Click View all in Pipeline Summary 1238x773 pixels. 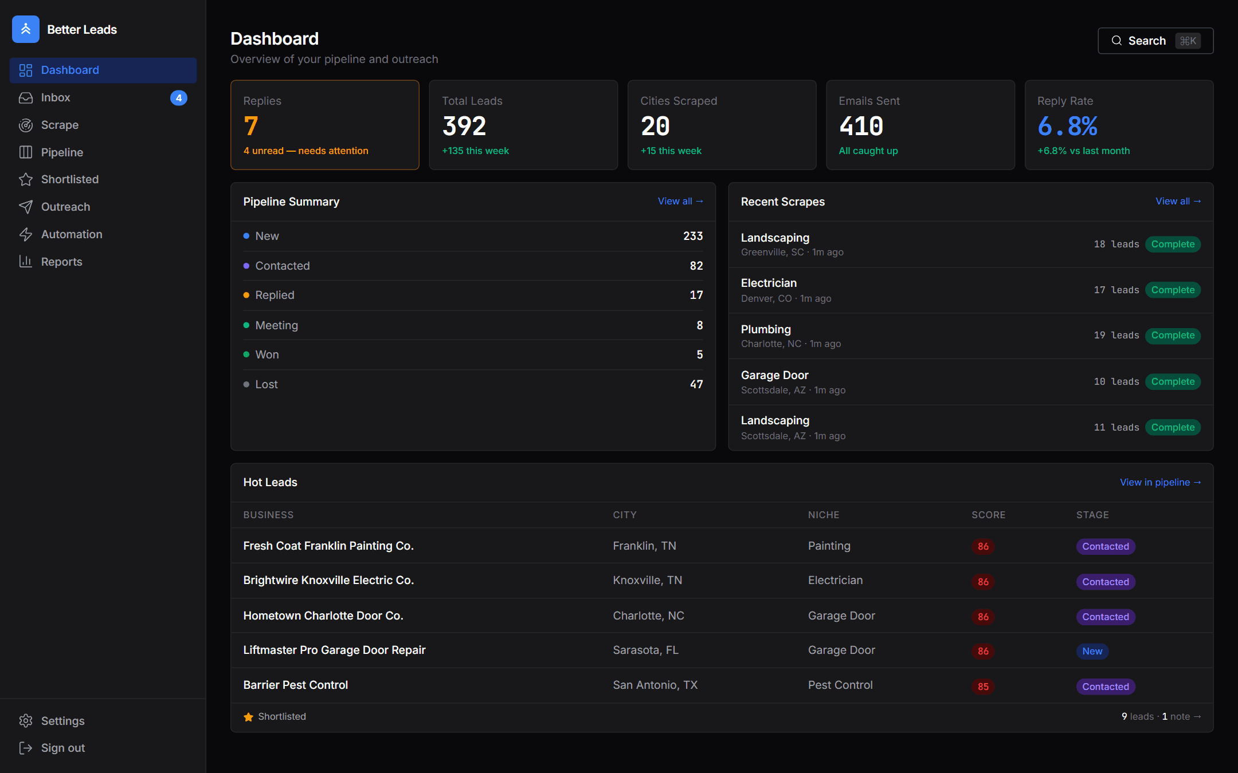coord(680,202)
